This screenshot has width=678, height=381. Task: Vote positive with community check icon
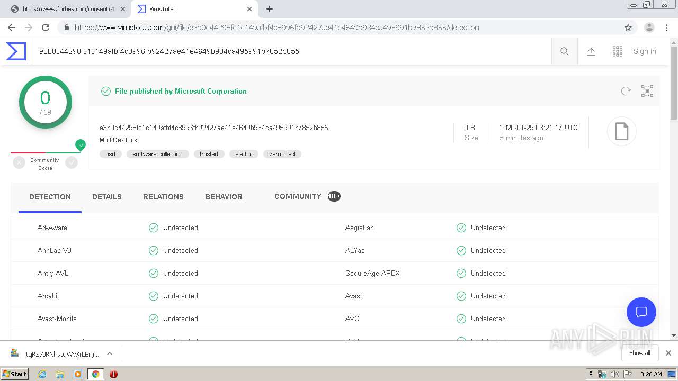coord(72,163)
